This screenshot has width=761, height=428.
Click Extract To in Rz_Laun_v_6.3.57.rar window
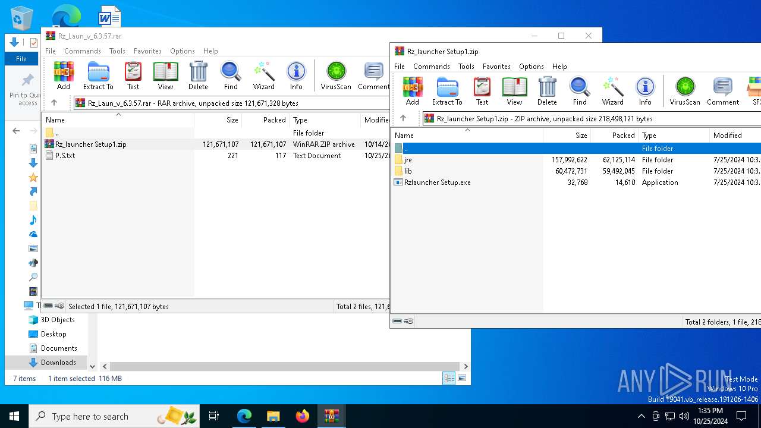tap(98, 75)
